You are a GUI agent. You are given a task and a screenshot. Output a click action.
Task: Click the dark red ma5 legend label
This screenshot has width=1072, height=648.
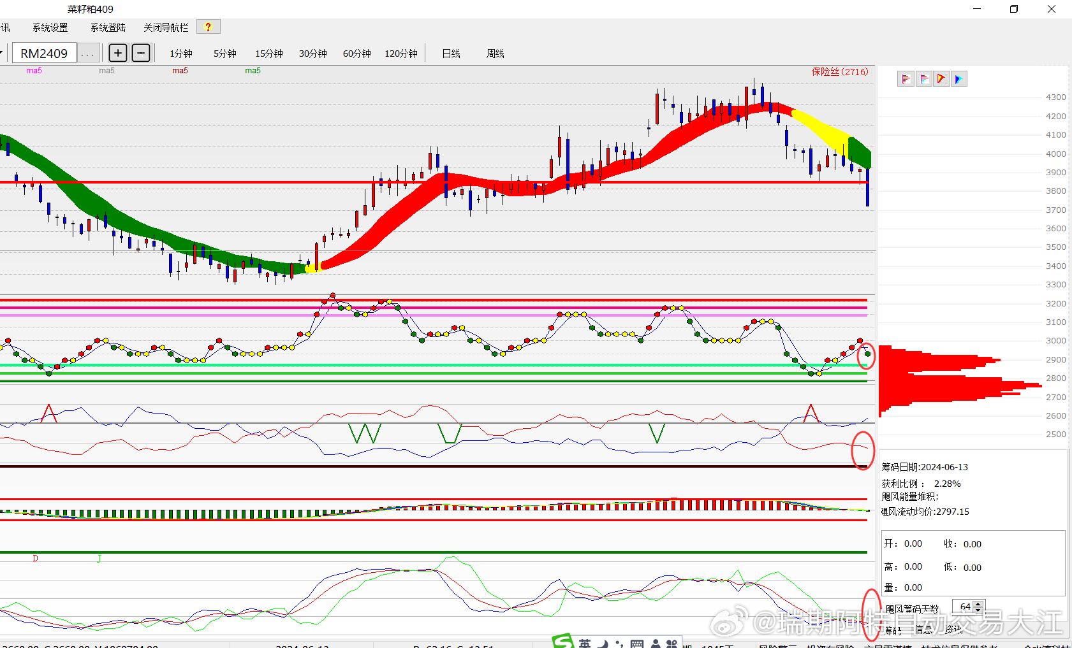click(180, 71)
